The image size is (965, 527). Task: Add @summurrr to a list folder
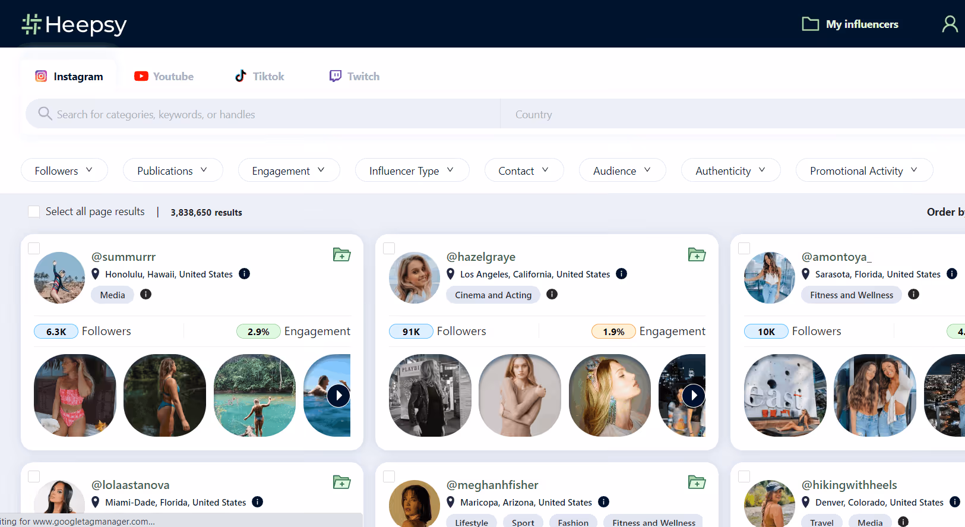coord(341,254)
